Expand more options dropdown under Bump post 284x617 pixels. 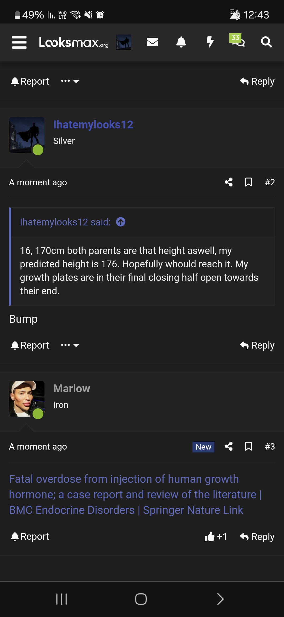tap(70, 345)
